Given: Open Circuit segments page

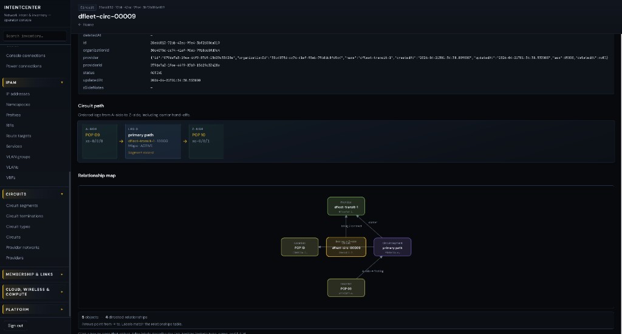Looking at the screenshot, I should tap(22, 205).
